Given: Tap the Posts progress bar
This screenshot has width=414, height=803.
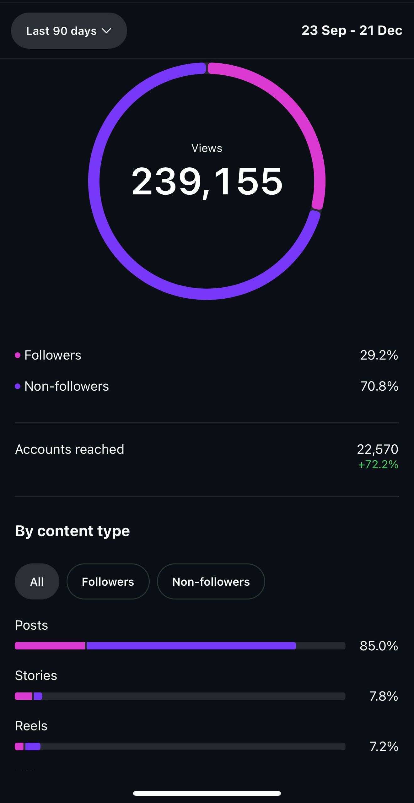Looking at the screenshot, I should (180, 646).
